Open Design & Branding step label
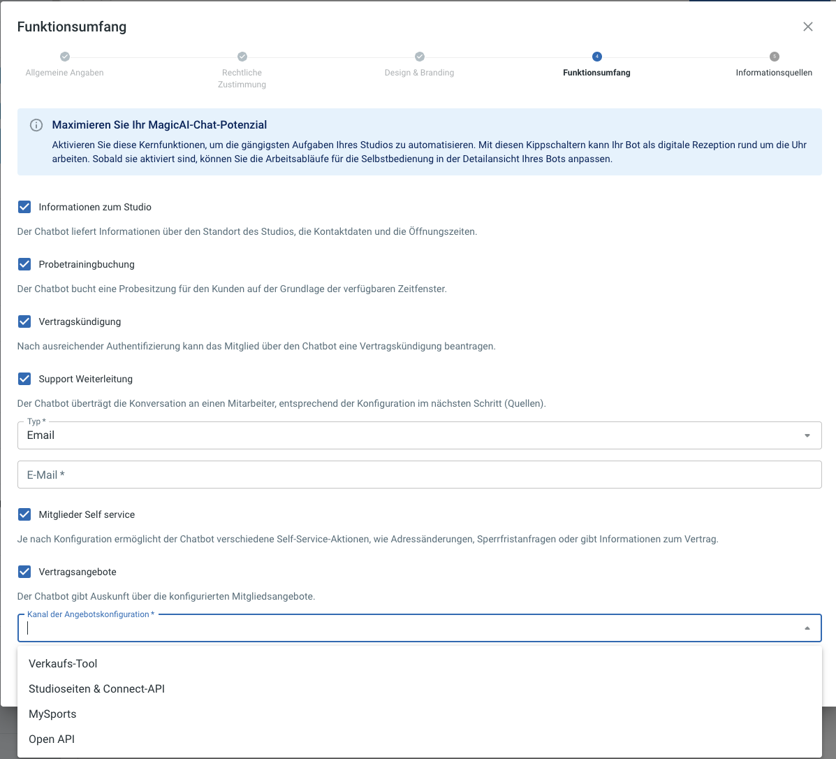The image size is (836, 759). click(420, 73)
